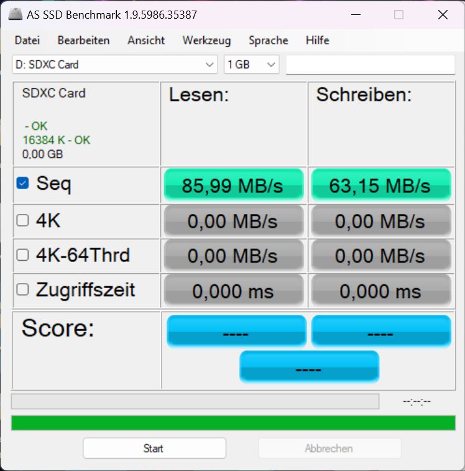The height and width of the screenshot is (471, 465).
Task: Open the Ansicht menu
Action: pyautogui.click(x=146, y=40)
